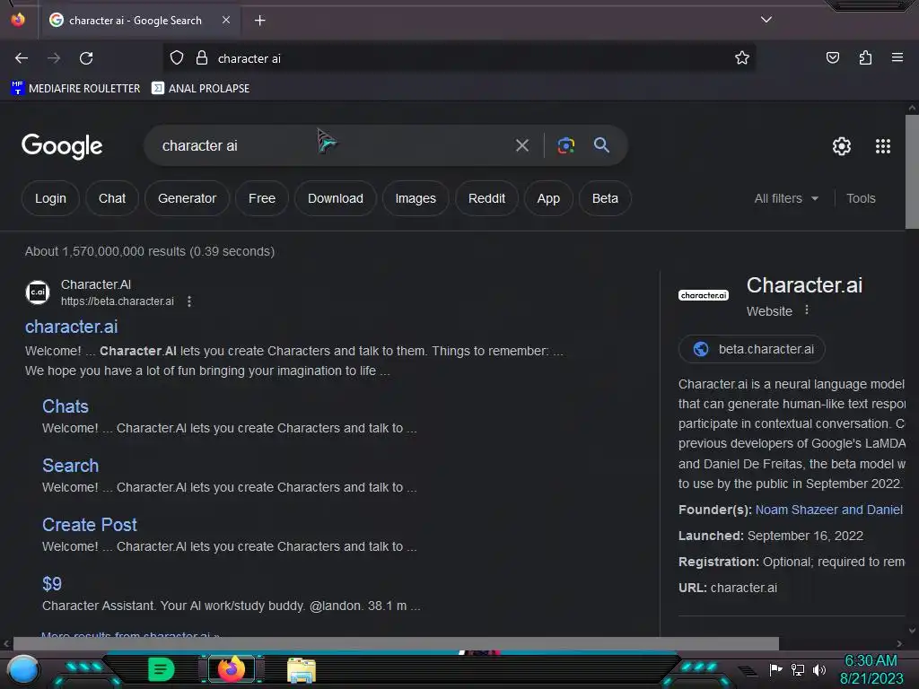Viewport: 919px width, 689px height.
Task: Open knowledge panel more options dots
Action: (x=807, y=310)
